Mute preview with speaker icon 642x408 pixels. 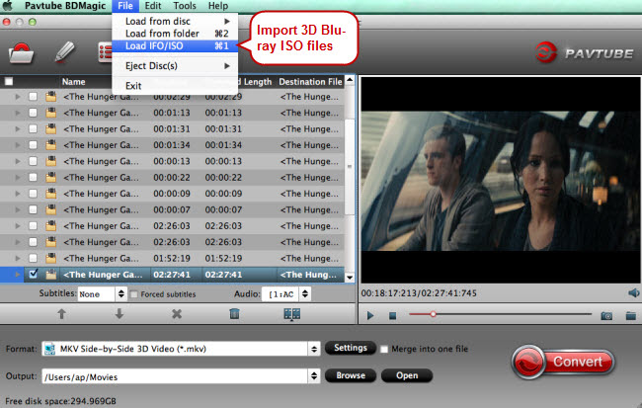click(633, 292)
